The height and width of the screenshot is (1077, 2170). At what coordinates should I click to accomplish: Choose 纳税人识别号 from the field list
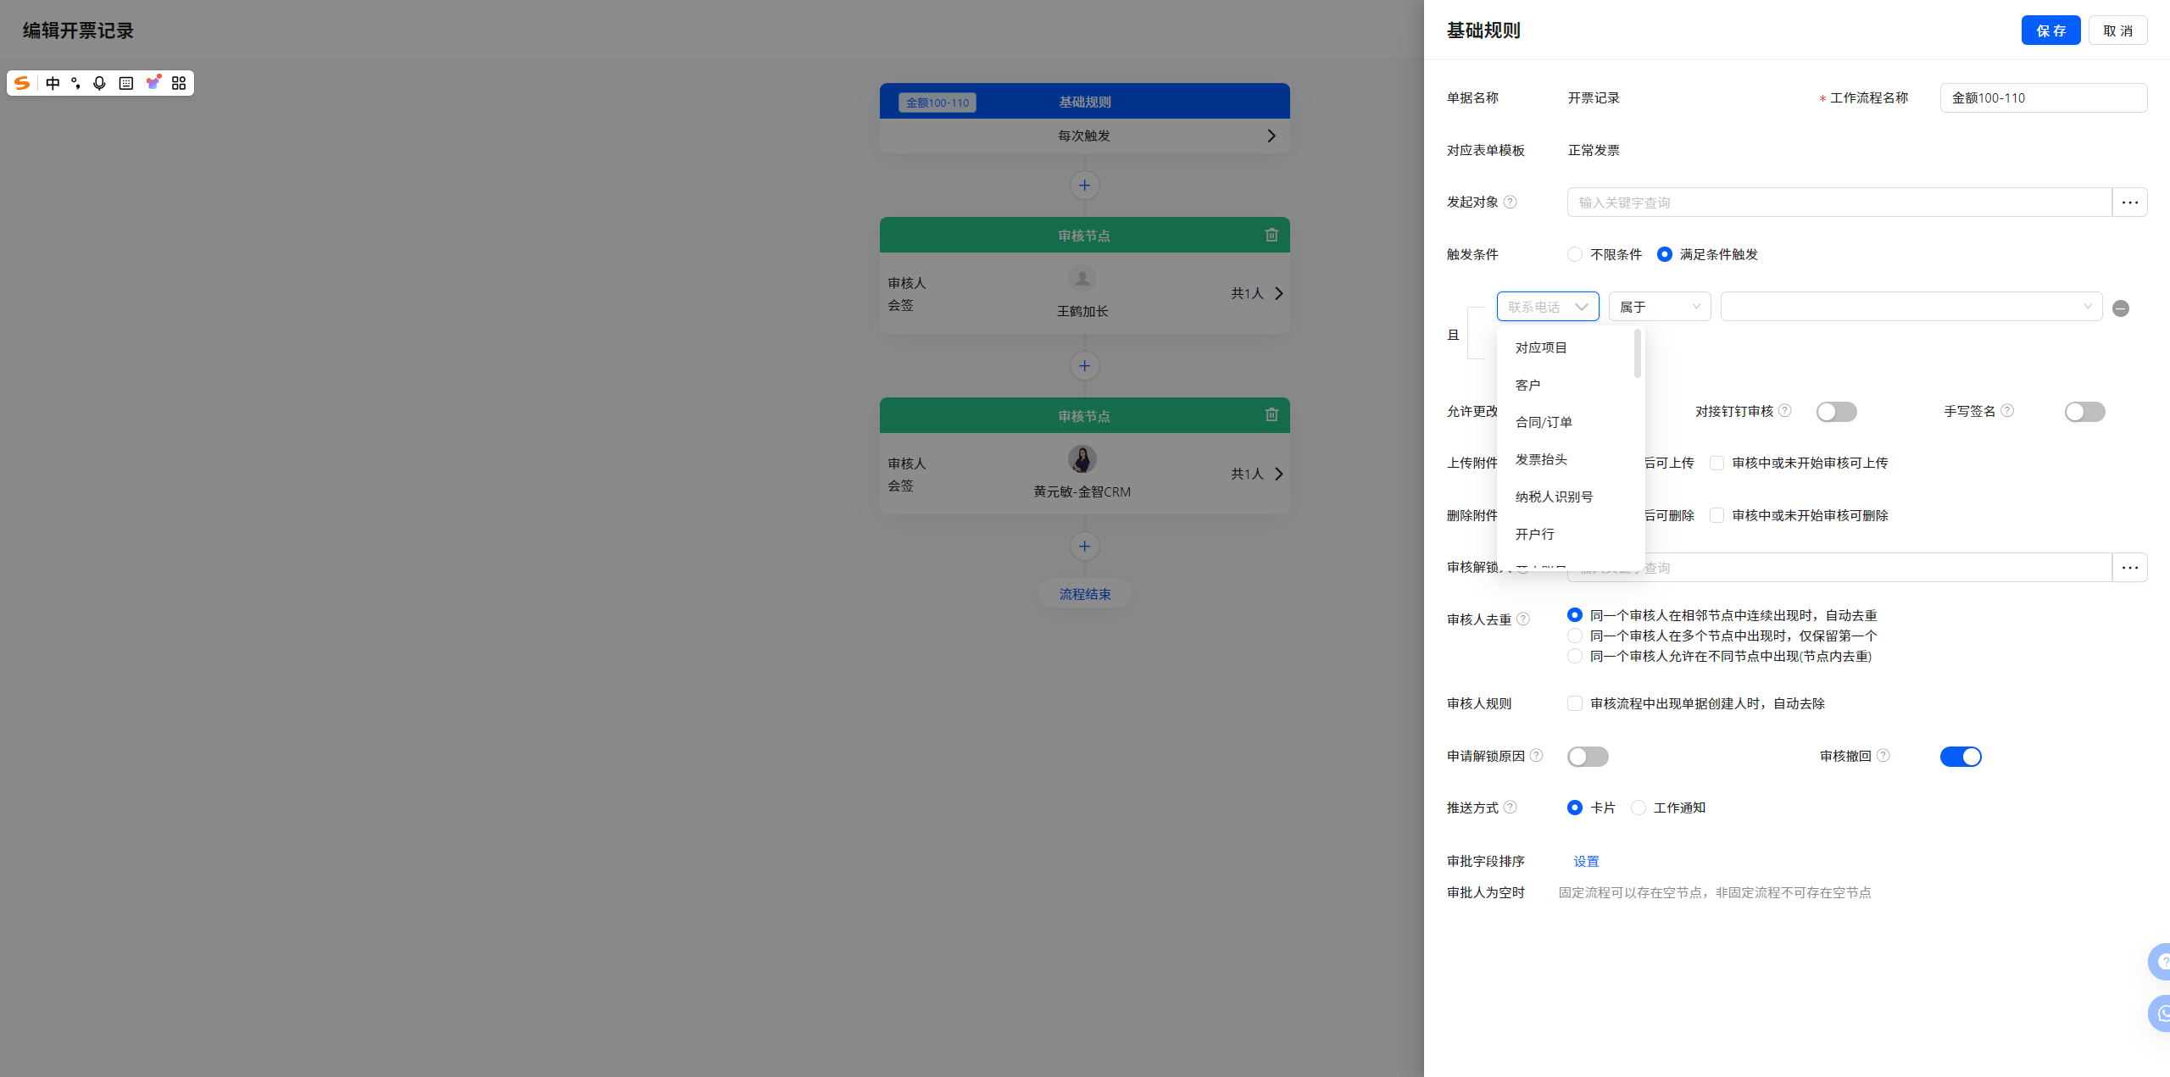click(x=1554, y=497)
